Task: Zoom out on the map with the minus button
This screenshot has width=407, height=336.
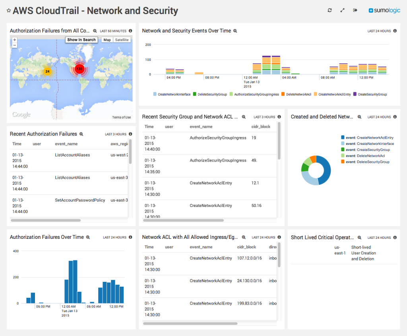Action: [15, 45]
